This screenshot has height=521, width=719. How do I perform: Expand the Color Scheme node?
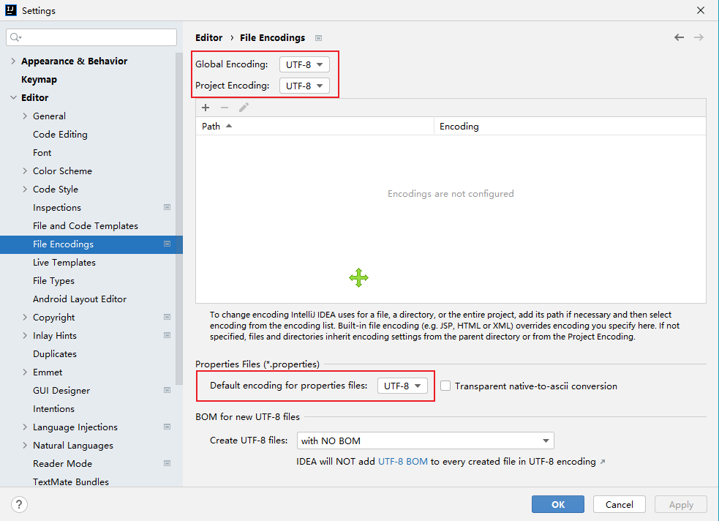click(25, 170)
